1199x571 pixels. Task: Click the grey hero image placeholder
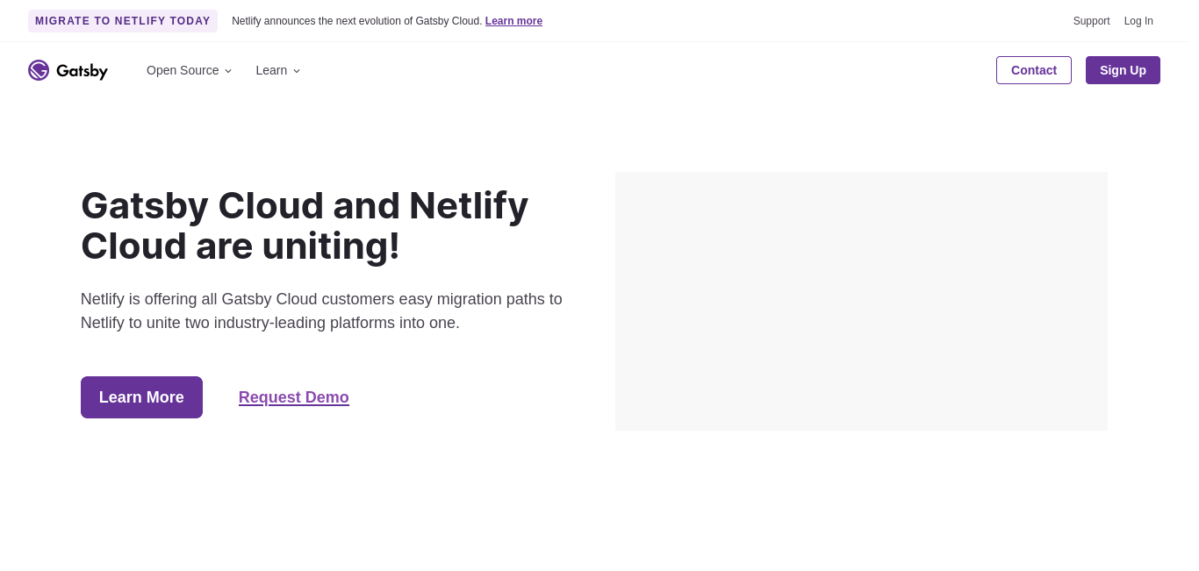pos(861,301)
